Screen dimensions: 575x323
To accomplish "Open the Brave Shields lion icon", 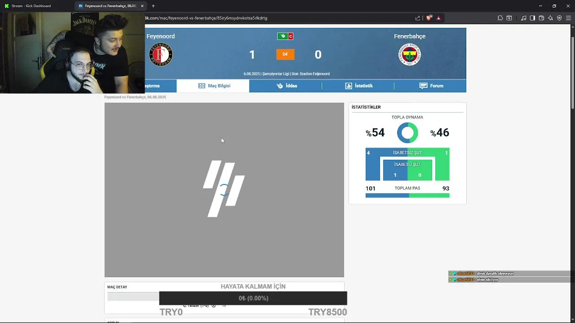I will pyautogui.click(x=429, y=18).
